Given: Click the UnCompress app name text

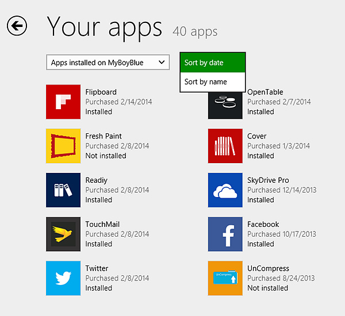Looking at the screenshot, I should click(268, 268).
